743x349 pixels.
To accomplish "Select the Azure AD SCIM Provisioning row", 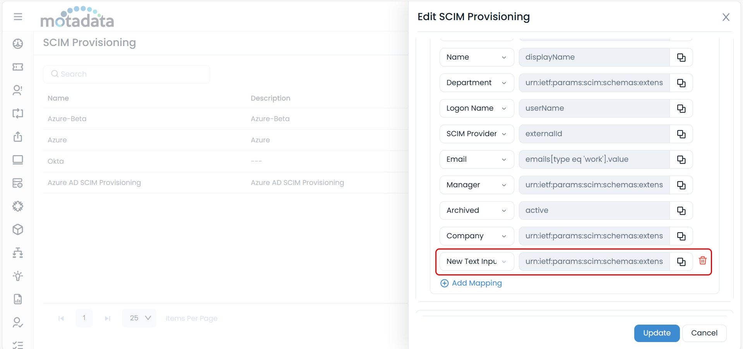I will click(x=94, y=183).
